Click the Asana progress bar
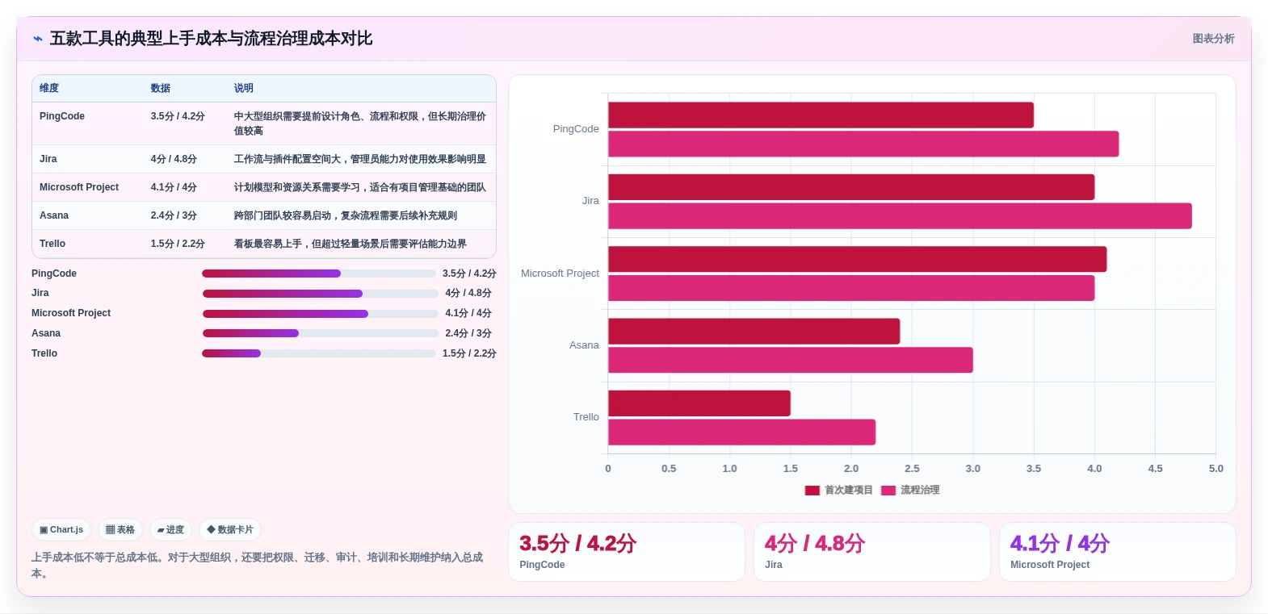The width and height of the screenshot is (1268, 614). pyautogui.click(x=320, y=333)
